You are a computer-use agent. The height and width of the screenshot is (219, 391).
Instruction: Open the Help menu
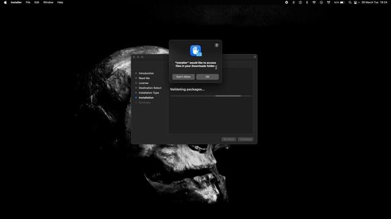[x=60, y=2]
